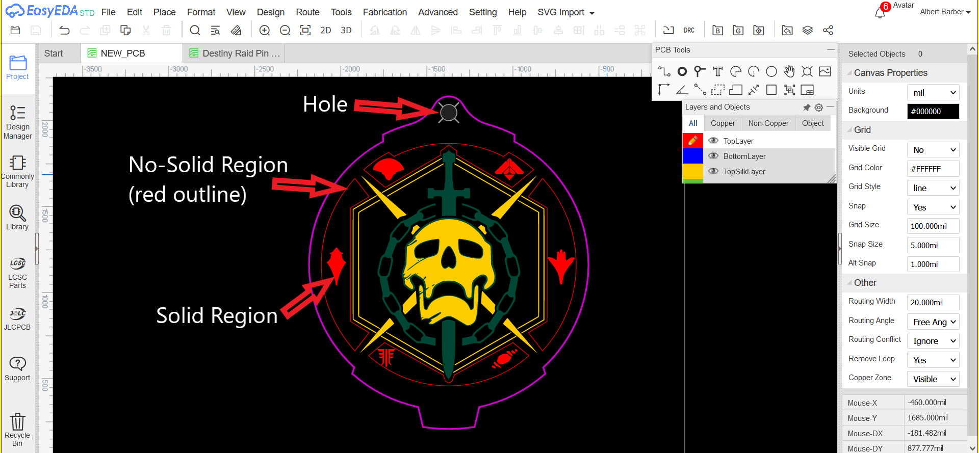
Task: Switch canvas to 2D view
Action: [x=326, y=31]
